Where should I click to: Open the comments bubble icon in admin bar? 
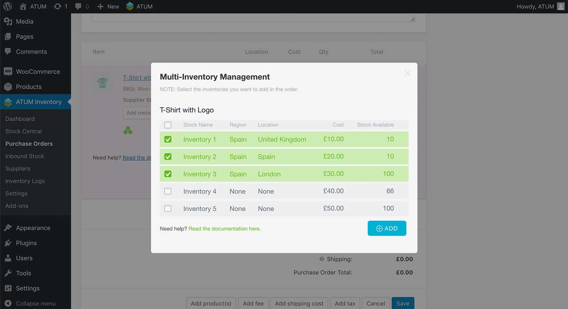pyautogui.click(x=78, y=6)
